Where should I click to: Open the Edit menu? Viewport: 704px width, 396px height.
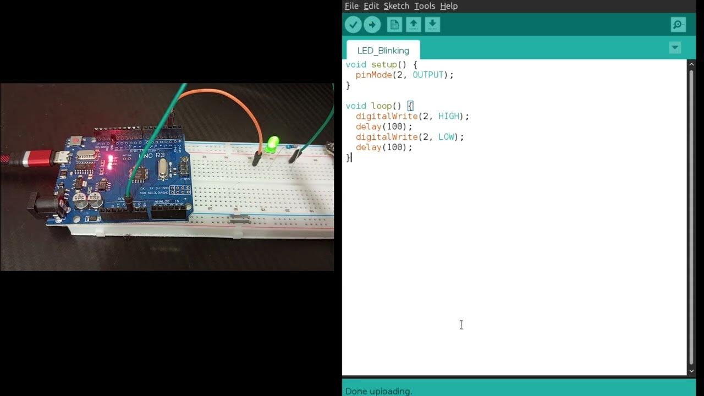click(371, 6)
